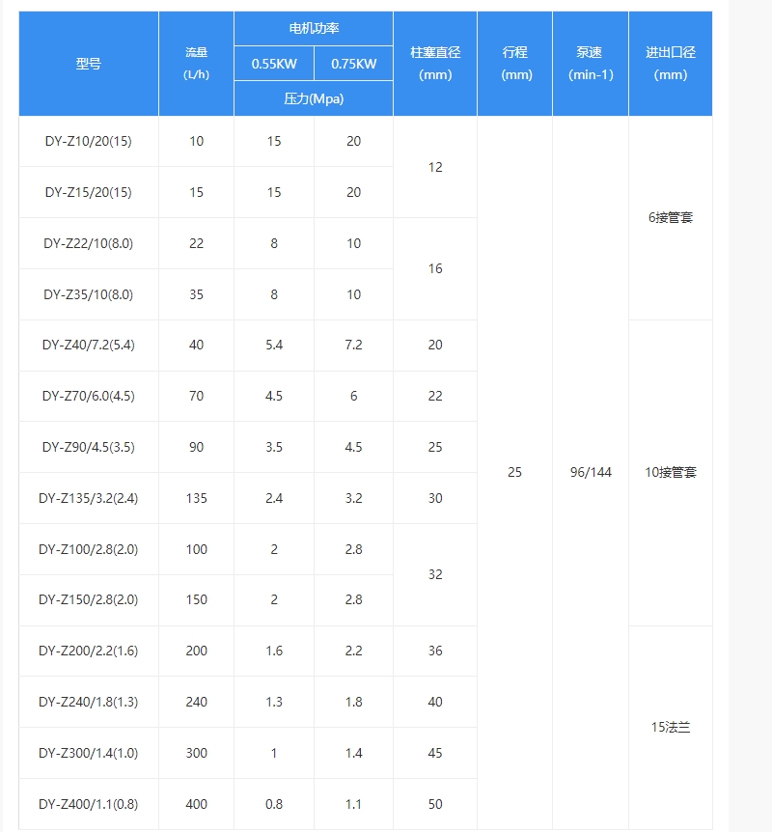This screenshot has height=832, width=772.
Task: Select model cell DY-Z90/4.5(3.5)
Action: [89, 447]
